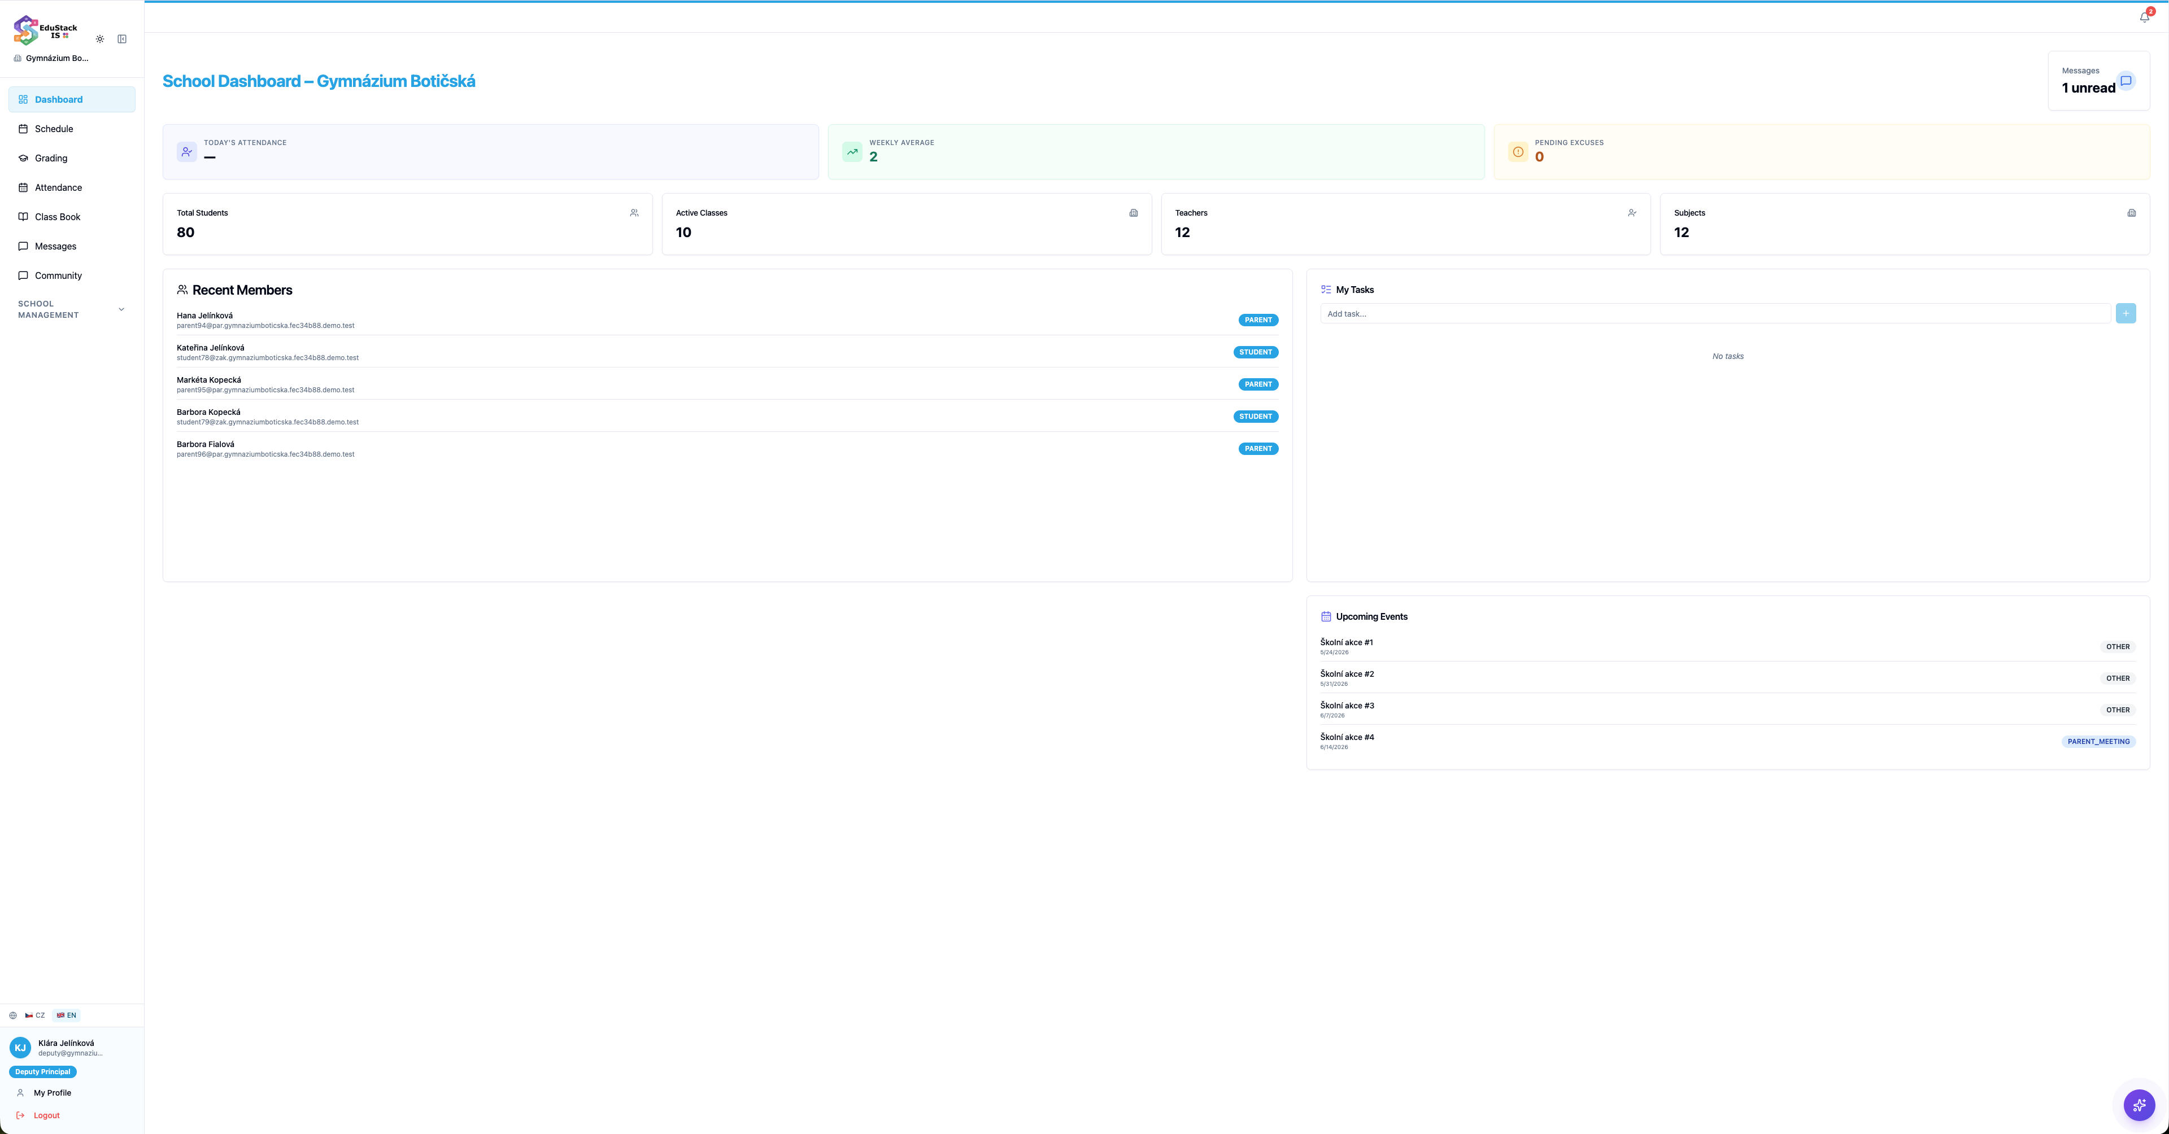Click STUDENT badge for Kateřina Jelínková
Image resolution: width=2169 pixels, height=1134 pixels.
point(1256,352)
